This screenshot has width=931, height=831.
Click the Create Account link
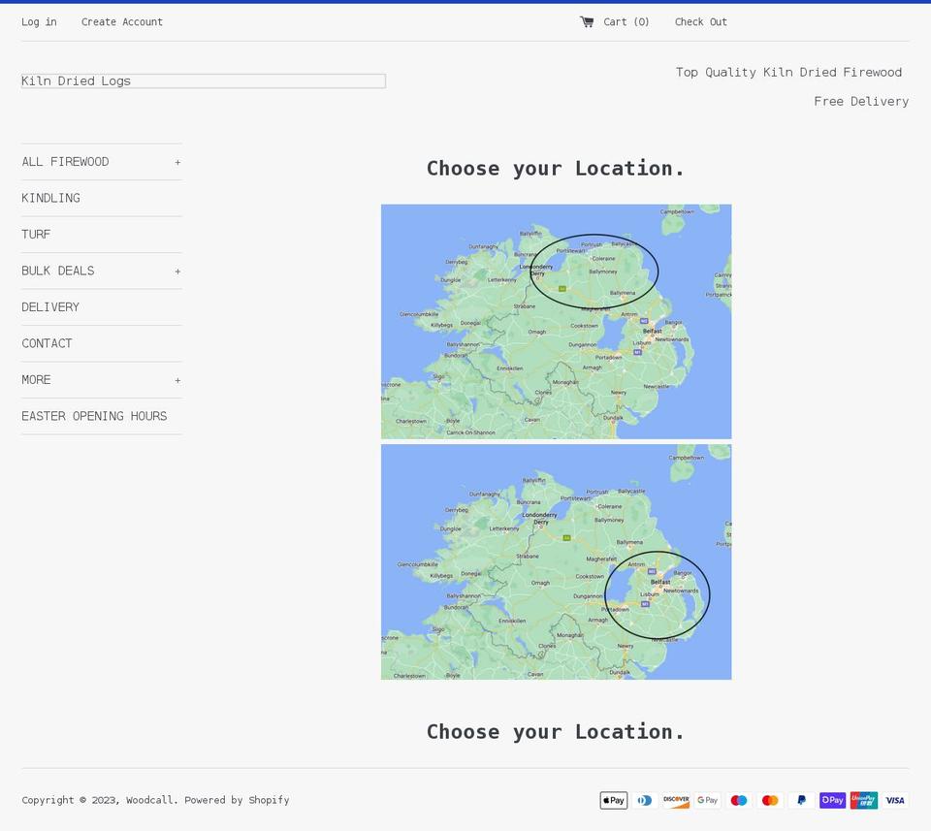122,22
